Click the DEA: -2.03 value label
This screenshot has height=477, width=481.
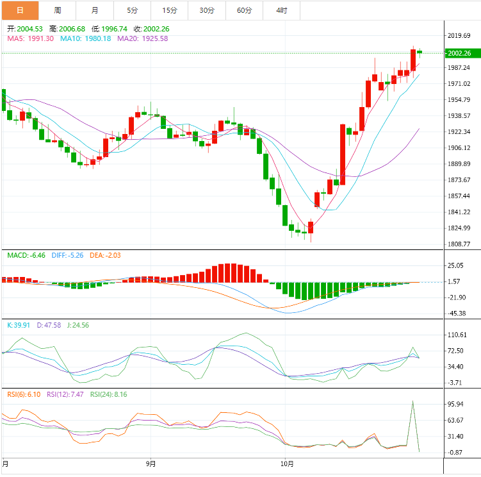coord(105,255)
